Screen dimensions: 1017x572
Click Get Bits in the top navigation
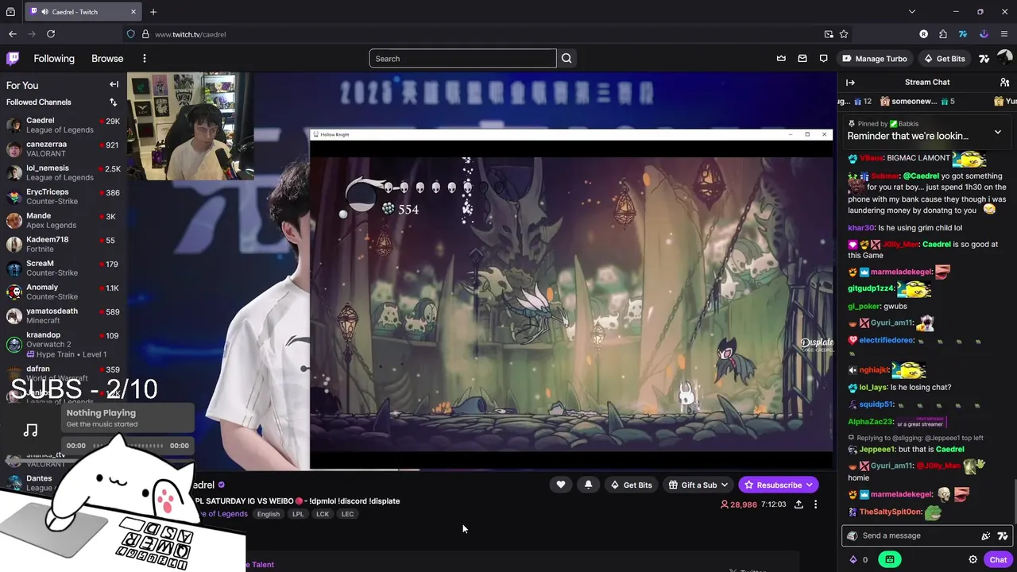tap(943, 59)
